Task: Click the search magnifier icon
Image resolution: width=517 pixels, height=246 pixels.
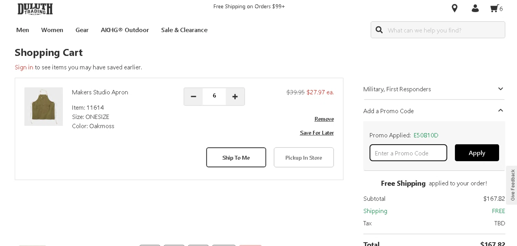Action: (x=379, y=30)
